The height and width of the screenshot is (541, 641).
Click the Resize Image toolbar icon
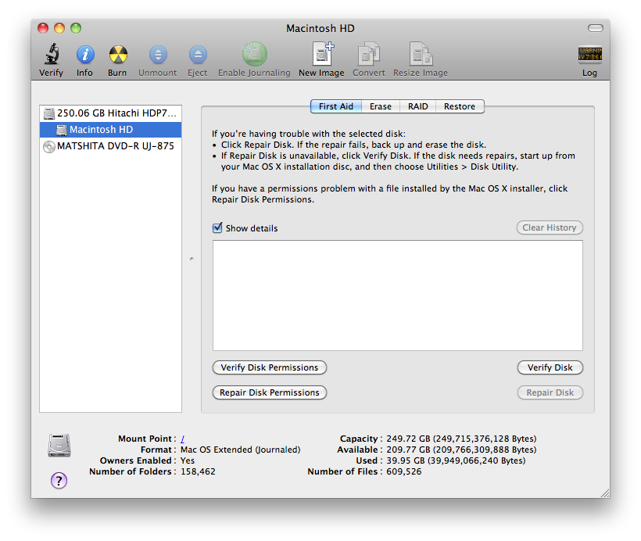coord(421,54)
